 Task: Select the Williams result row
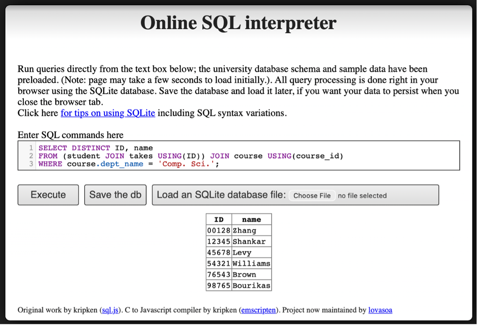tap(239, 263)
